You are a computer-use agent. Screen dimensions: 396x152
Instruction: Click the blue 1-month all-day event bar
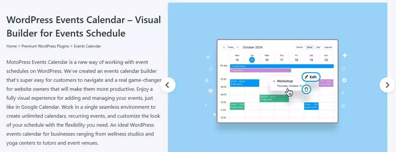[282, 66]
